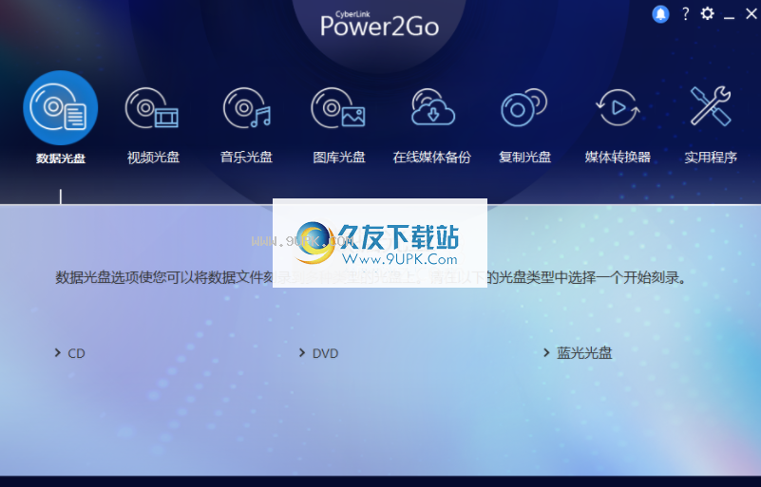Open the 在线媒体备份 cloud backup icon
The image size is (761, 487).
433,107
